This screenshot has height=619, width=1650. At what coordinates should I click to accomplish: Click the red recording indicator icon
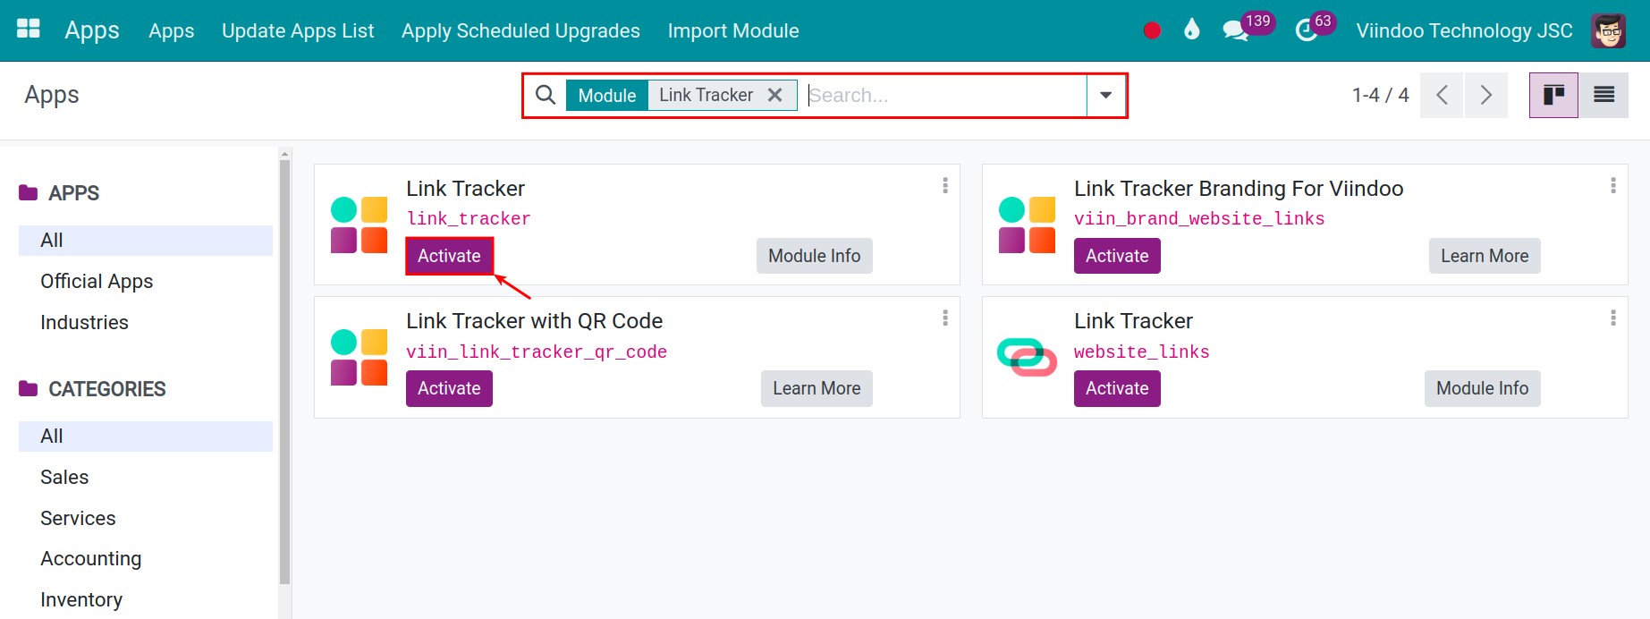click(x=1152, y=30)
